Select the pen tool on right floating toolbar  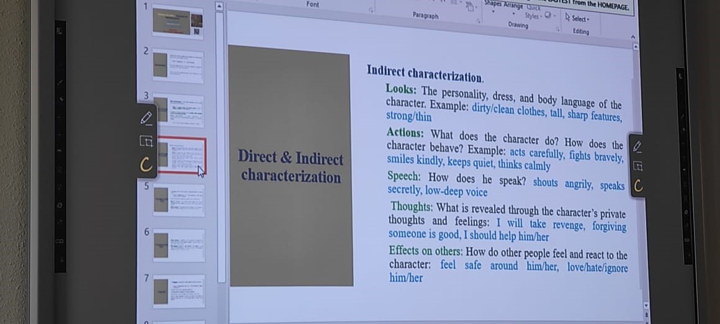coord(637,146)
